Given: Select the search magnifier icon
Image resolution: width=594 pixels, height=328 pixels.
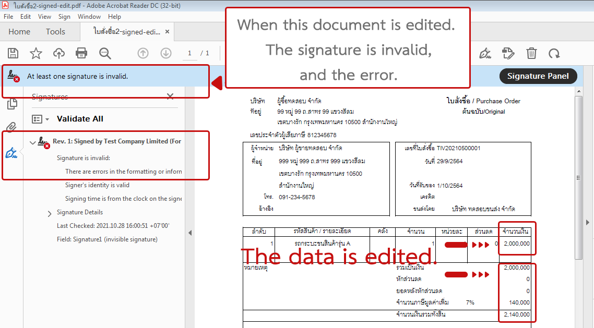Looking at the screenshot, I should [105, 53].
